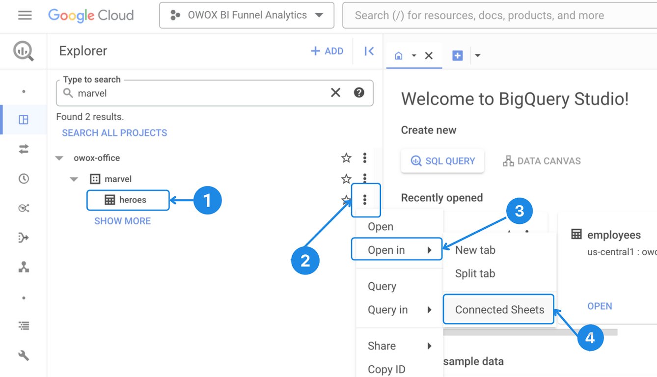Star the heroes table
The image size is (657, 377).
pos(346,200)
